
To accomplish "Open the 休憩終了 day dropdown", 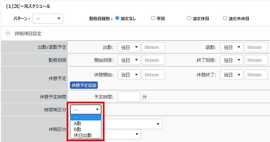I will [x=232, y=75].
